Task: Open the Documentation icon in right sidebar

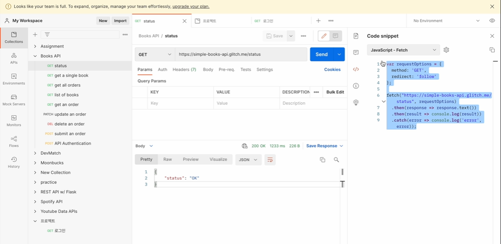Action: tap(356, 36)
